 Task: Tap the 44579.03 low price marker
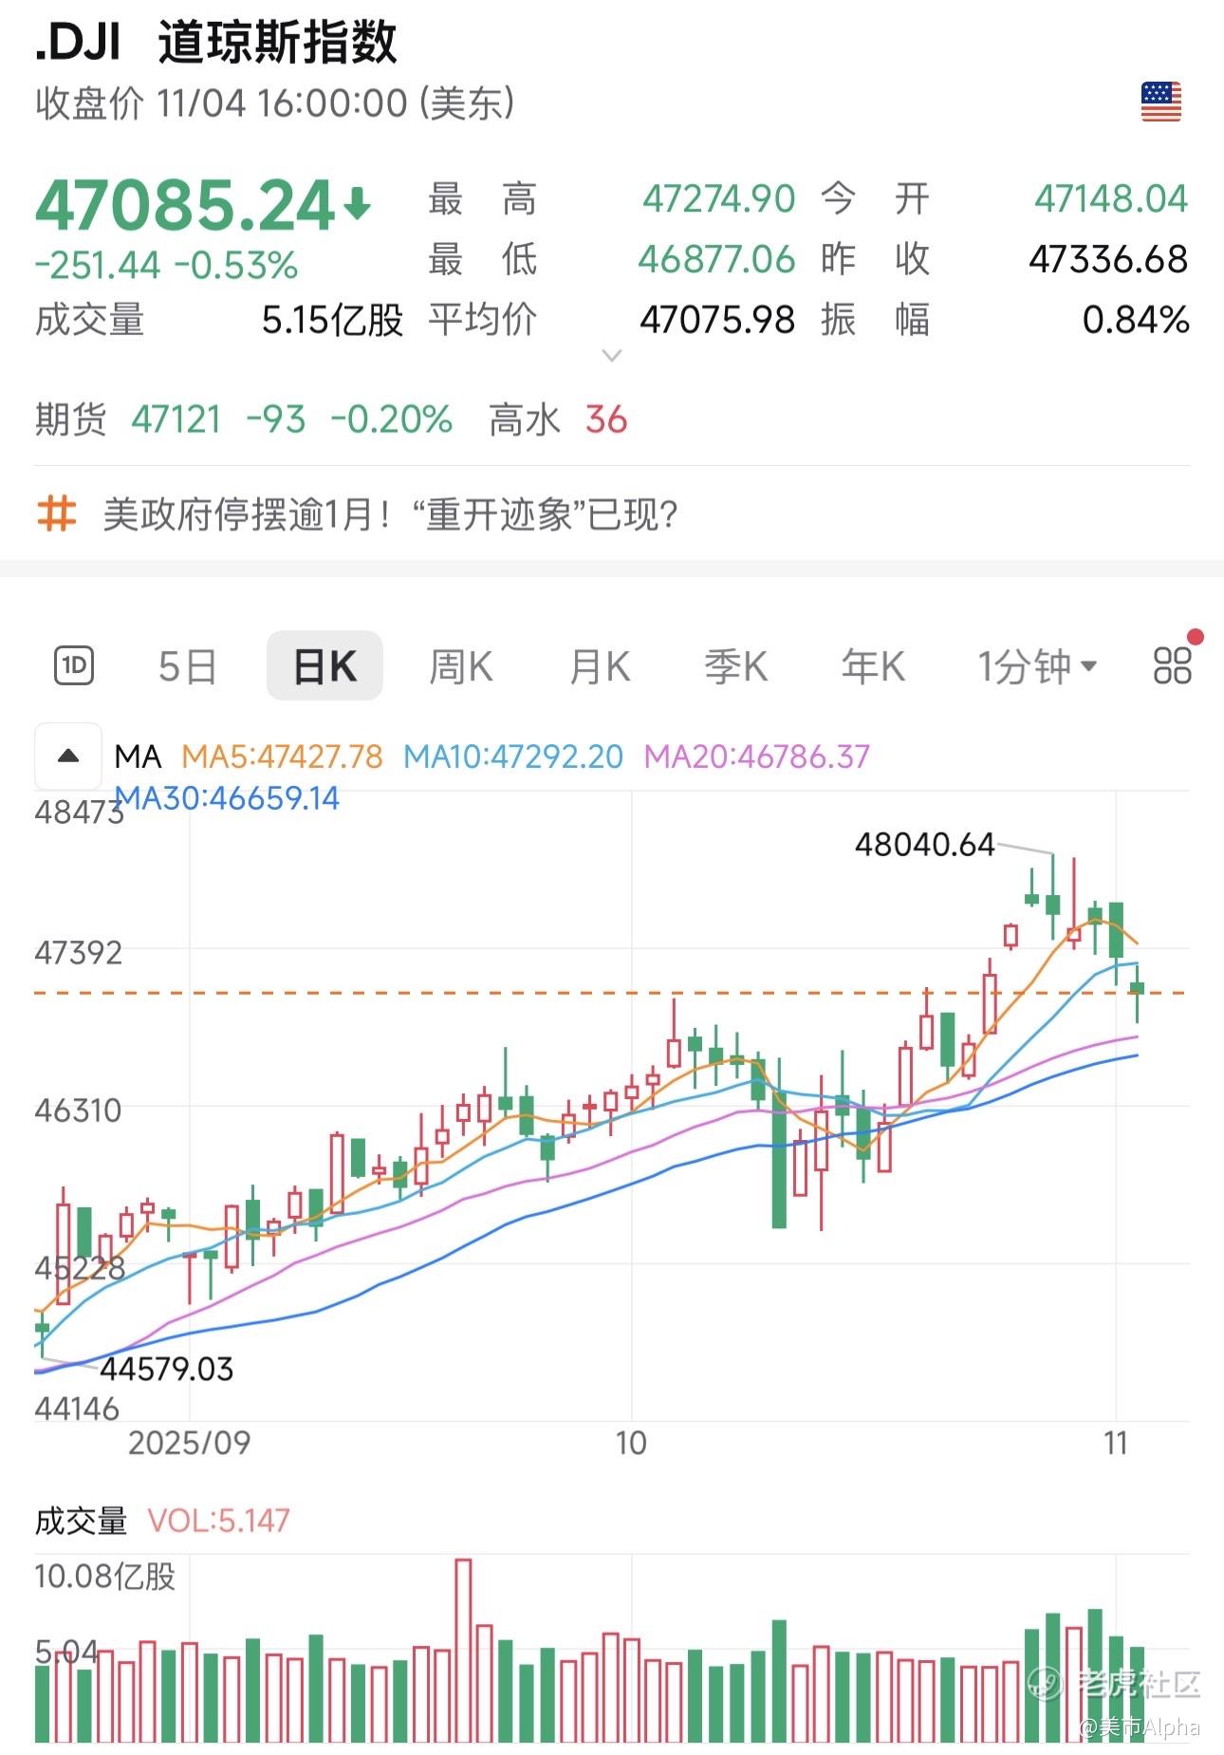tap(166, 1369)
